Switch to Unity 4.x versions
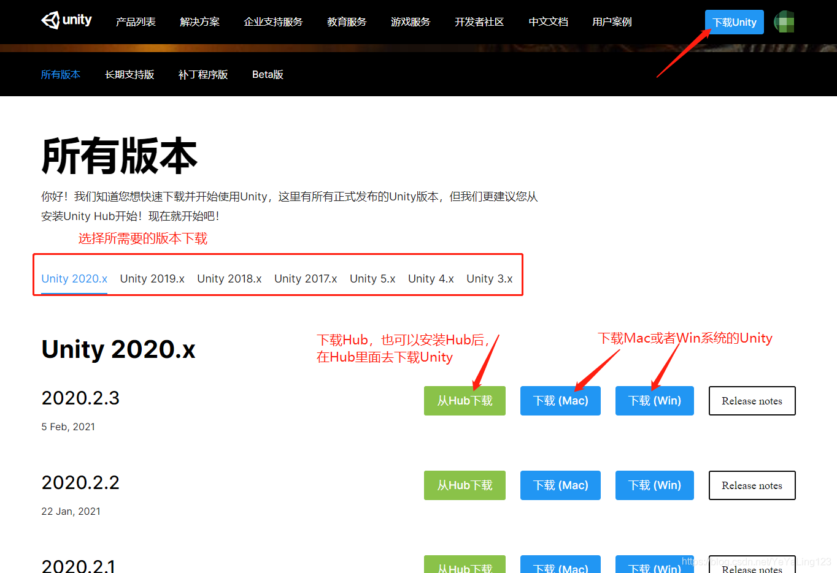 (431, 279)
